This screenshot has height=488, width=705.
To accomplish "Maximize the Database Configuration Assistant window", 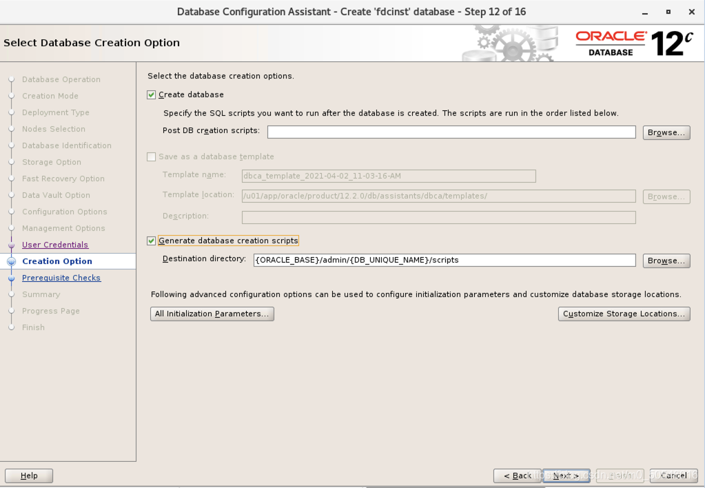I will (668, 12).
